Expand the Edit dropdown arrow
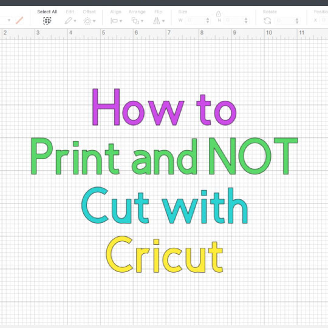 [x=75, y=21]
